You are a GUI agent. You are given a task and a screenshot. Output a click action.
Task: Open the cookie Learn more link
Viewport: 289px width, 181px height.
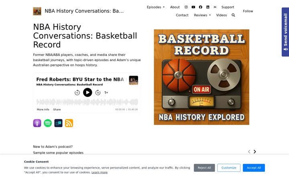pyautogui.click(x=100, y=172)
